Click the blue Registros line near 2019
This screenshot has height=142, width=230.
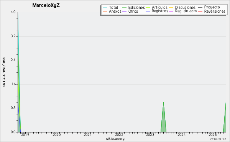pos(19,119)
